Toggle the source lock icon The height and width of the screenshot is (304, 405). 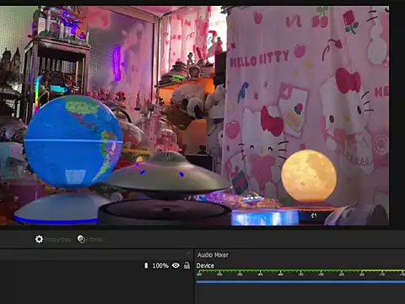coord(186,265)
